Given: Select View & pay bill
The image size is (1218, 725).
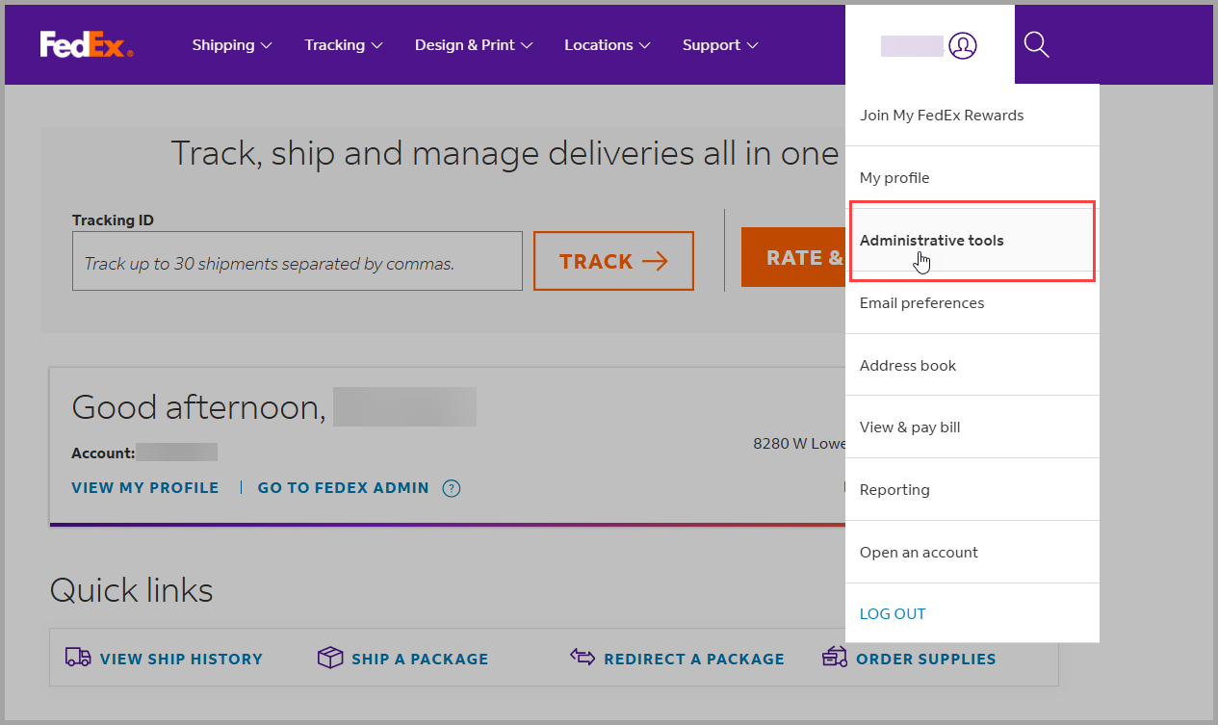Looking at the screenshot, I should (x=972, y=427).
